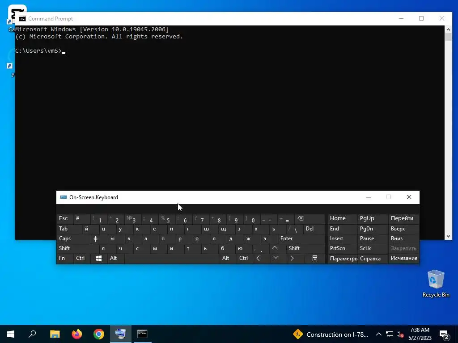Click the PrtScn key
The image size is (458, 343).
click(342, 248)
